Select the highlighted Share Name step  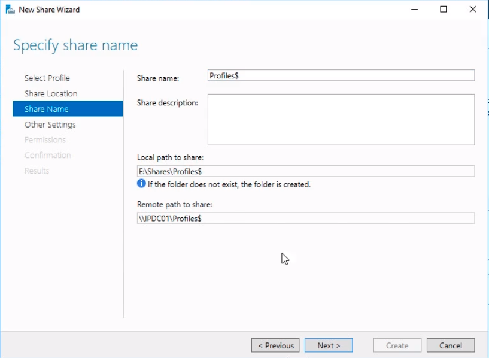click(47, 109)
